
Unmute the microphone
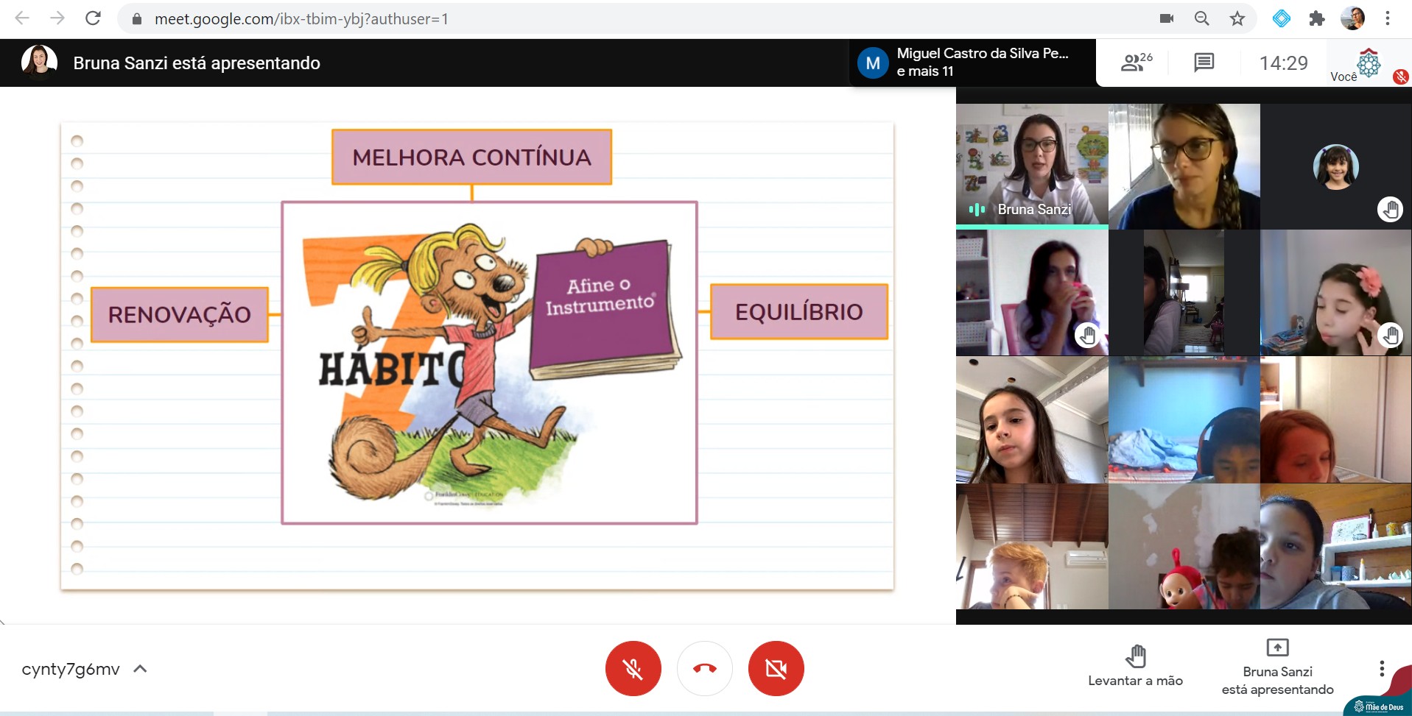click(633, 668)
